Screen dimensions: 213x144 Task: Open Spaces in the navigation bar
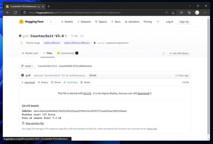[x=101, y=22]
